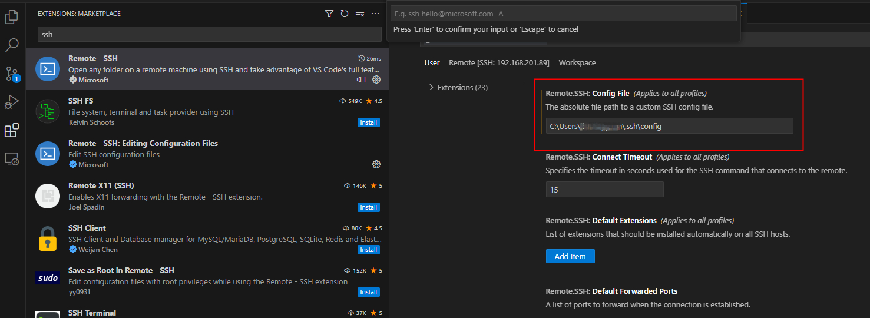Click Add Item under Default Extensions
Viewport: 870px width, 318px height.
tap(570, 256)
